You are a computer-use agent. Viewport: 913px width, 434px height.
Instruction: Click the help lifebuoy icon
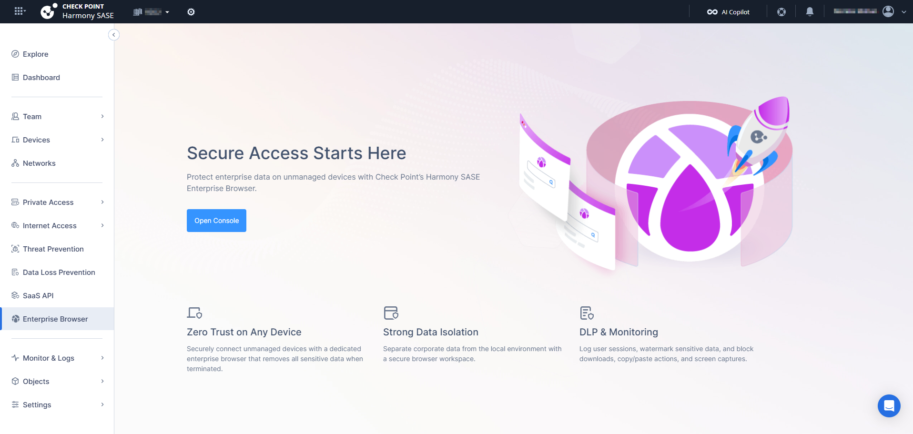(781, 12)
